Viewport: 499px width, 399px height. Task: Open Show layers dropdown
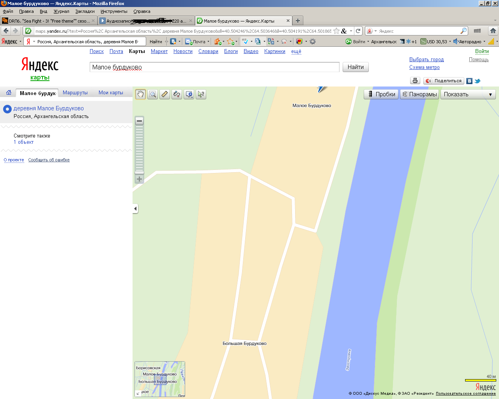click(468, 94)
